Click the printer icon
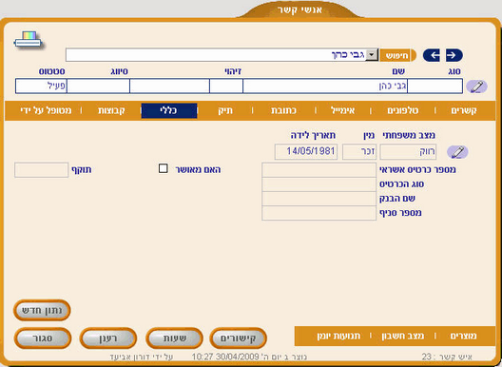The height and width of the screenshot is (367, 502). click(x=29, y=40)
